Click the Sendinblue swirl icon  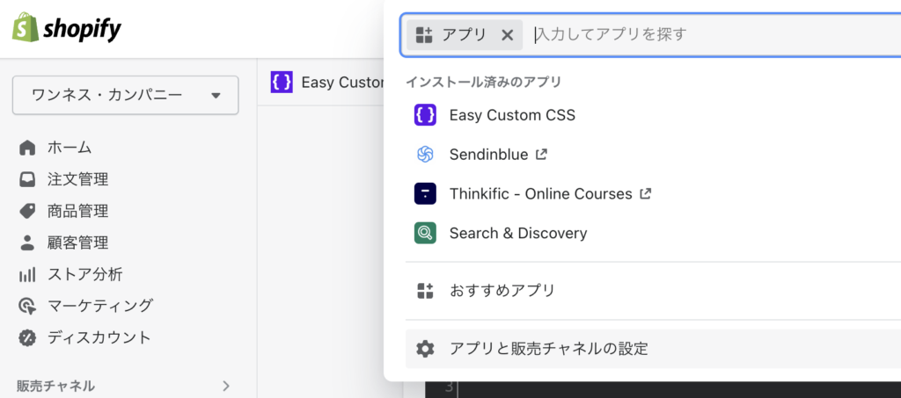pyautogui.click(x=425, y=155)
